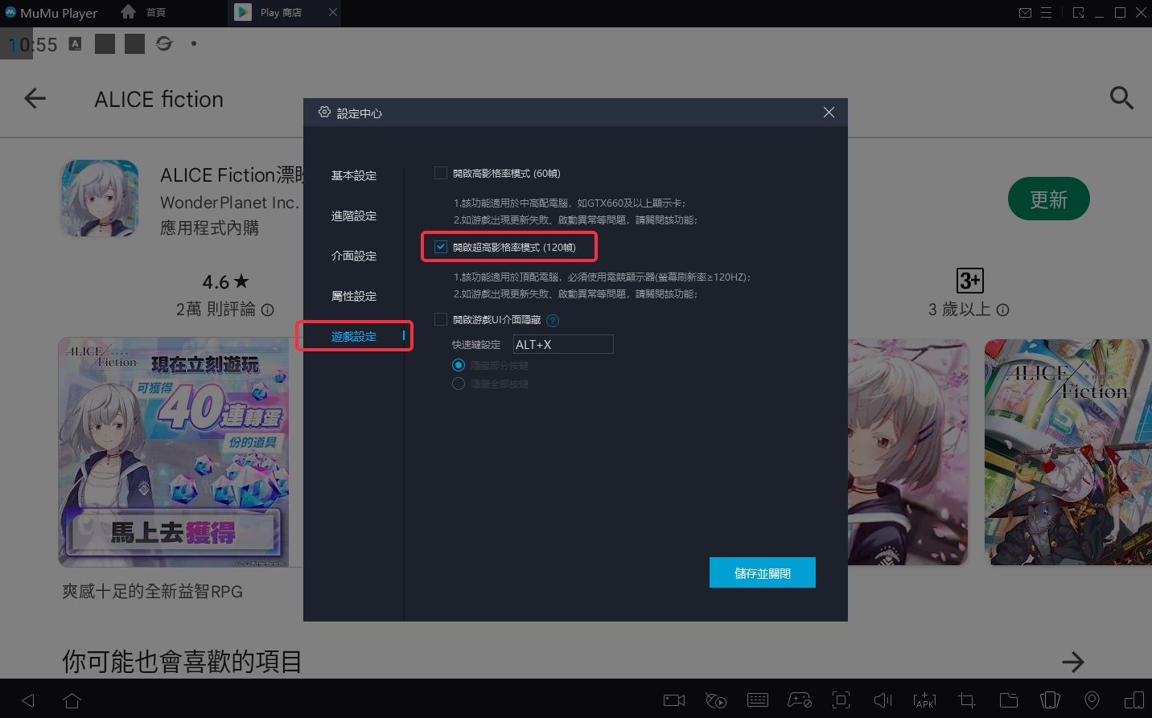This screenshot has width=1152, height=718.
Task: Click the review count info icon
Action: [268, 310]
